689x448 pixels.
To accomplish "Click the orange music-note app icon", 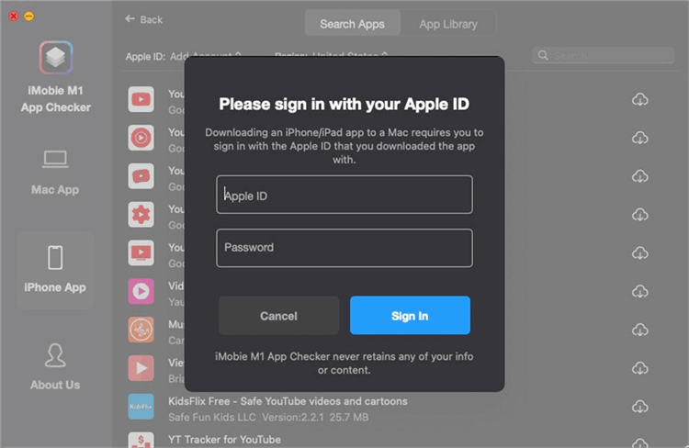I will pyautogui.click(x=141, y=330).
